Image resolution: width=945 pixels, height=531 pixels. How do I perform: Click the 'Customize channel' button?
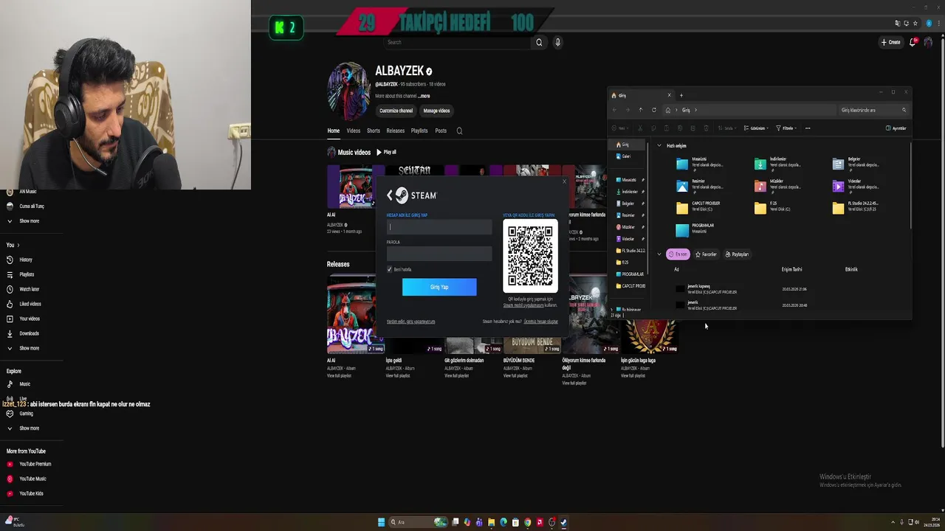pos(396,111)
